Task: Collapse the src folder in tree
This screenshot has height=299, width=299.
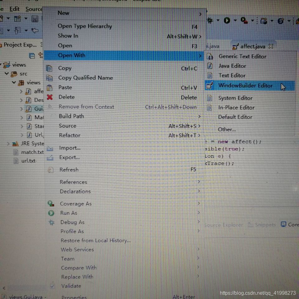Action: coord(7,74)
